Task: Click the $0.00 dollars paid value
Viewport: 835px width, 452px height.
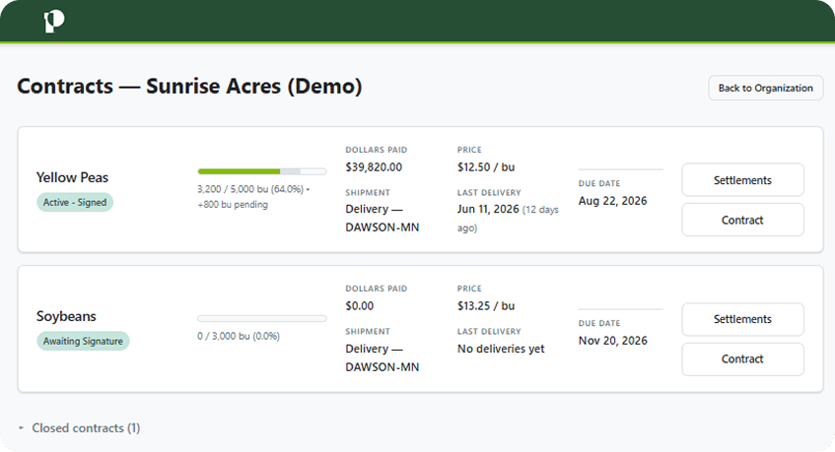Action: coord(360,305)
